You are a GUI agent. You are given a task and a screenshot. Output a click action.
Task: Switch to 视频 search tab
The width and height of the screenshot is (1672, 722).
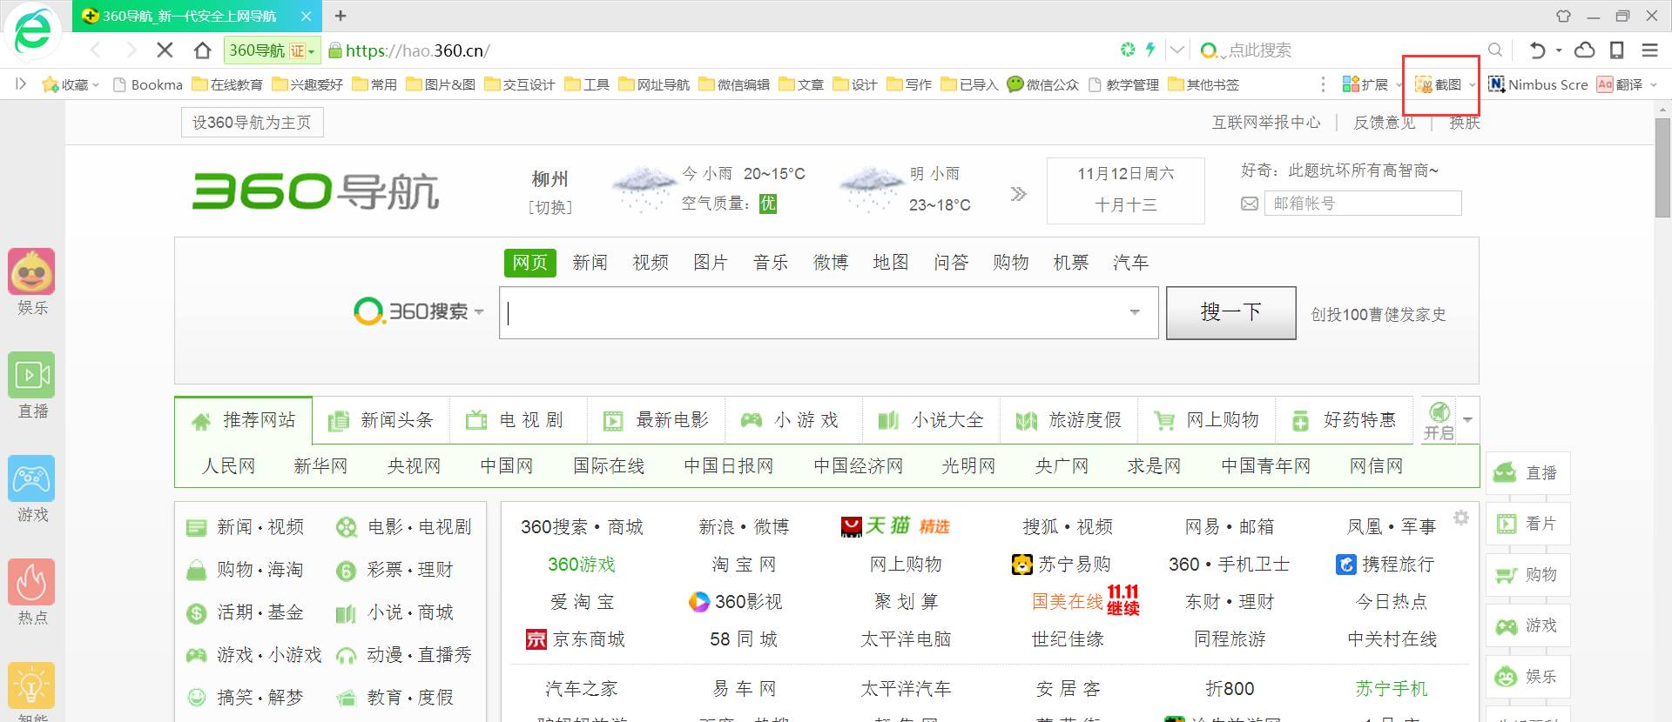point(650,263)
